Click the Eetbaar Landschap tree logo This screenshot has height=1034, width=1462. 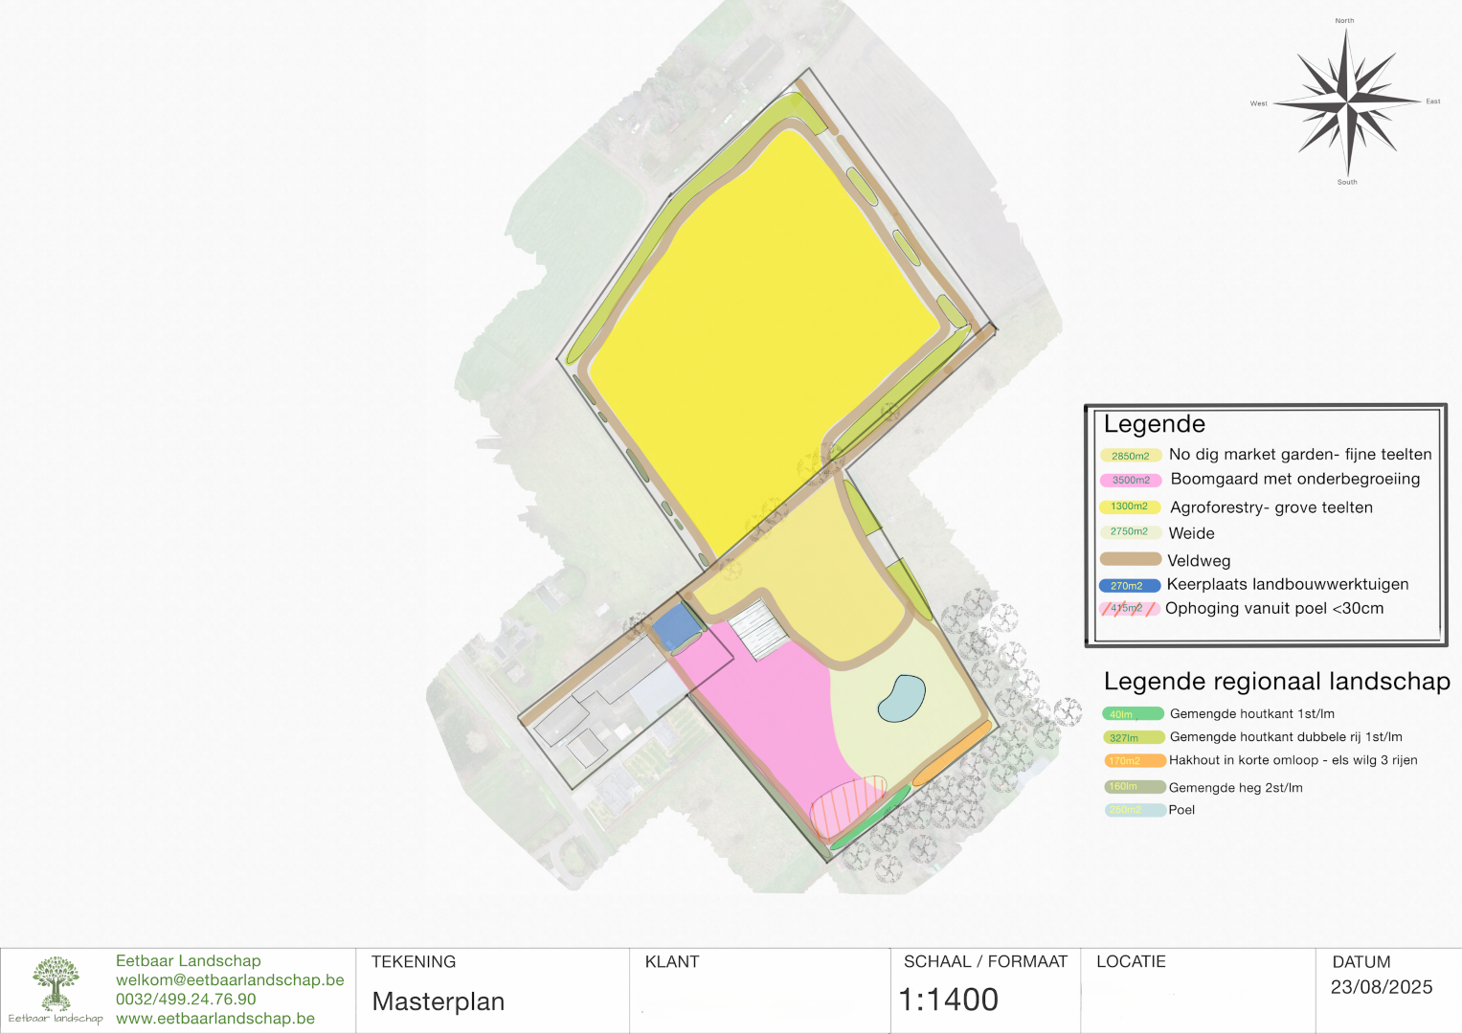pos(56,983)
